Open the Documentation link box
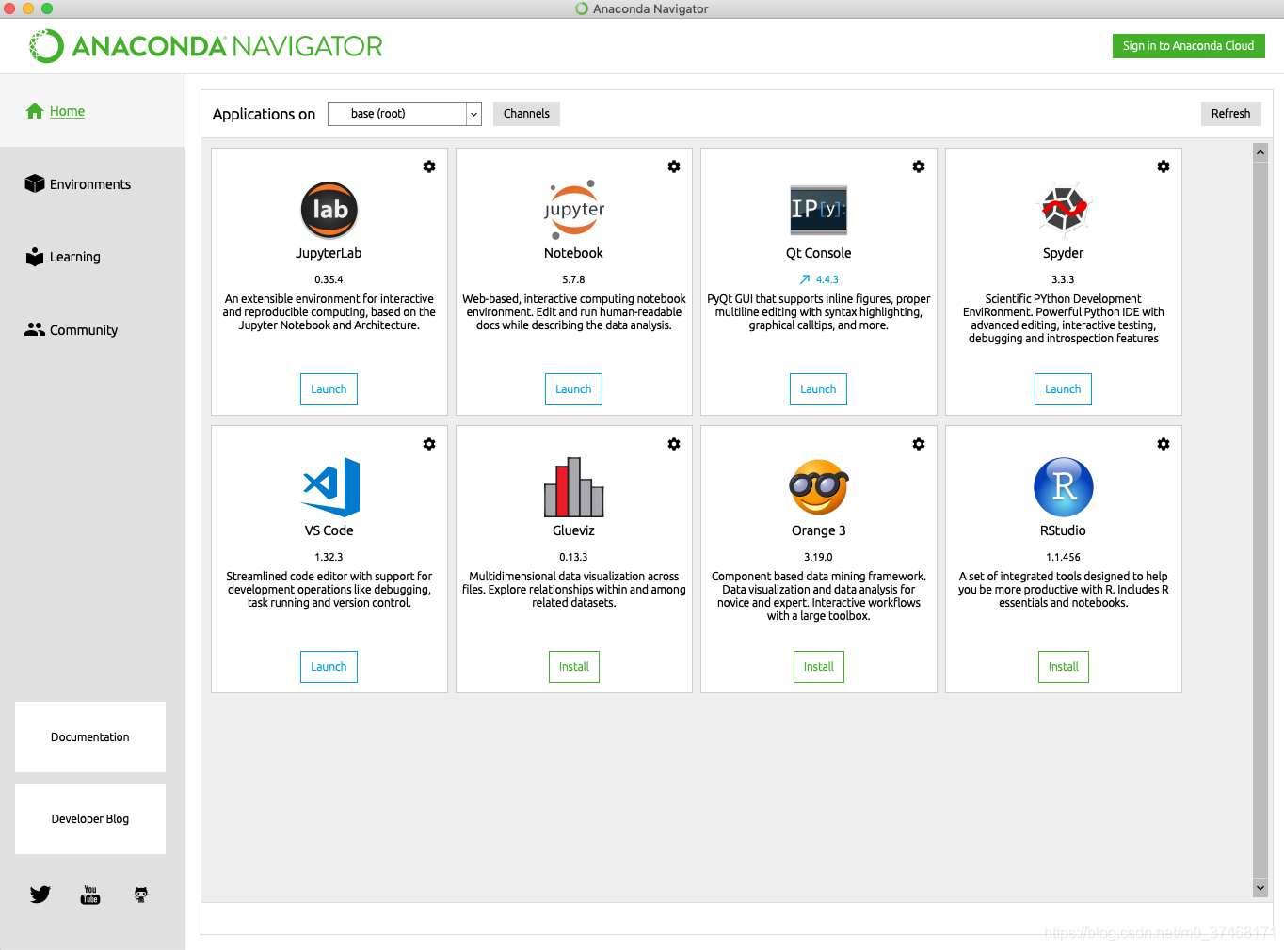This screenshot has width=1284, height=950. [90, 737]
